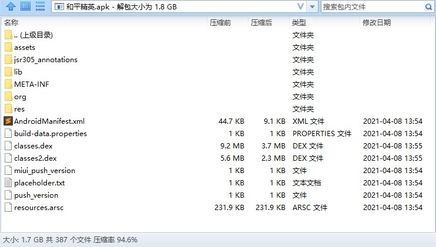Click the 文本文档 type cell

pyautogui.click(x=307, y=183)
